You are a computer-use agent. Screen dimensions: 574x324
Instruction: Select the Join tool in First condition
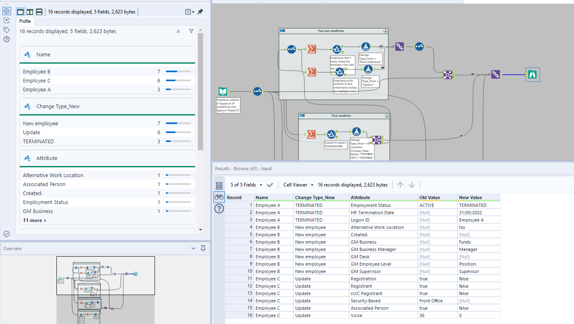tap(376, 140)
